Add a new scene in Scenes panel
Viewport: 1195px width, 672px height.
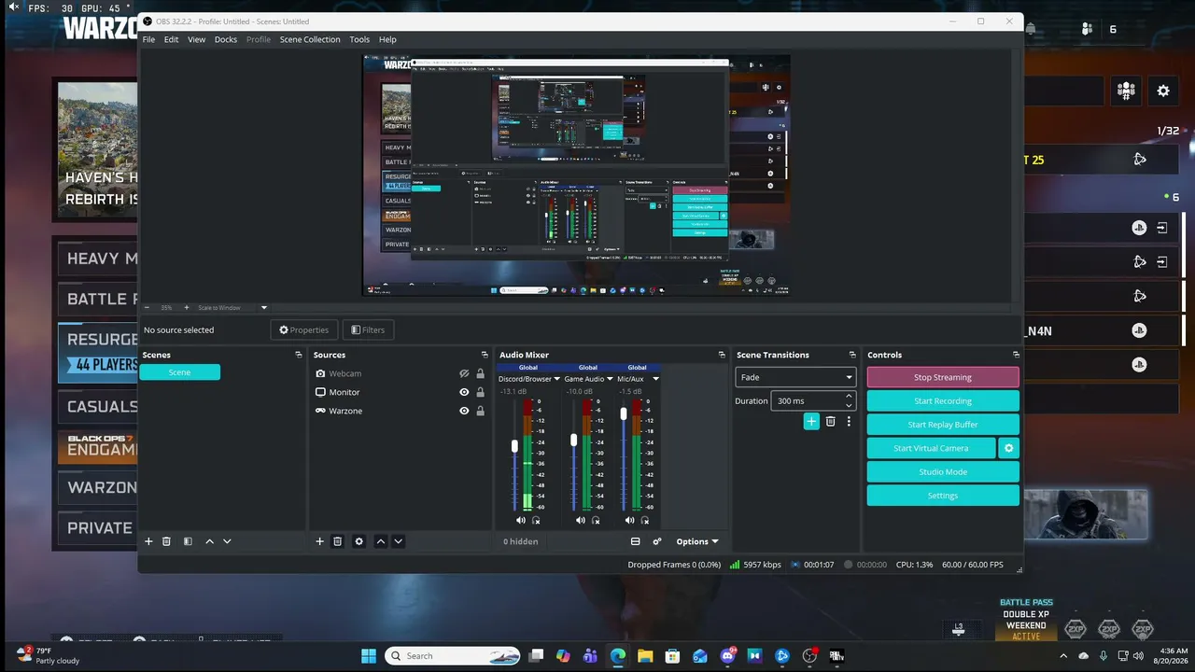148,541
